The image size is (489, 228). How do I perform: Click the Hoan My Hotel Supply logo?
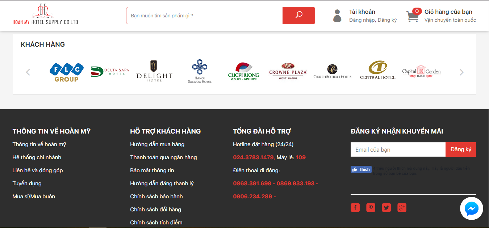pos(45,14)
